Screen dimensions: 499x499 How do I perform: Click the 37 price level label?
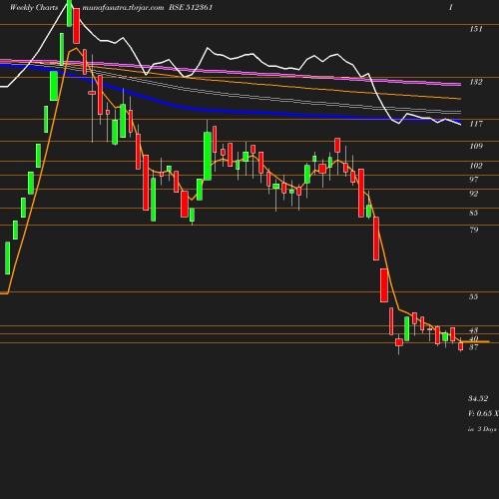coord(474,347)
